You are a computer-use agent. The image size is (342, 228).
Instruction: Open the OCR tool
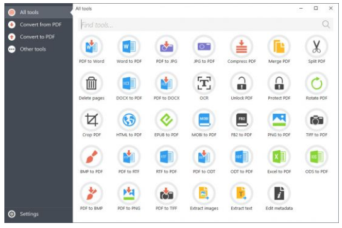(204, 84)
